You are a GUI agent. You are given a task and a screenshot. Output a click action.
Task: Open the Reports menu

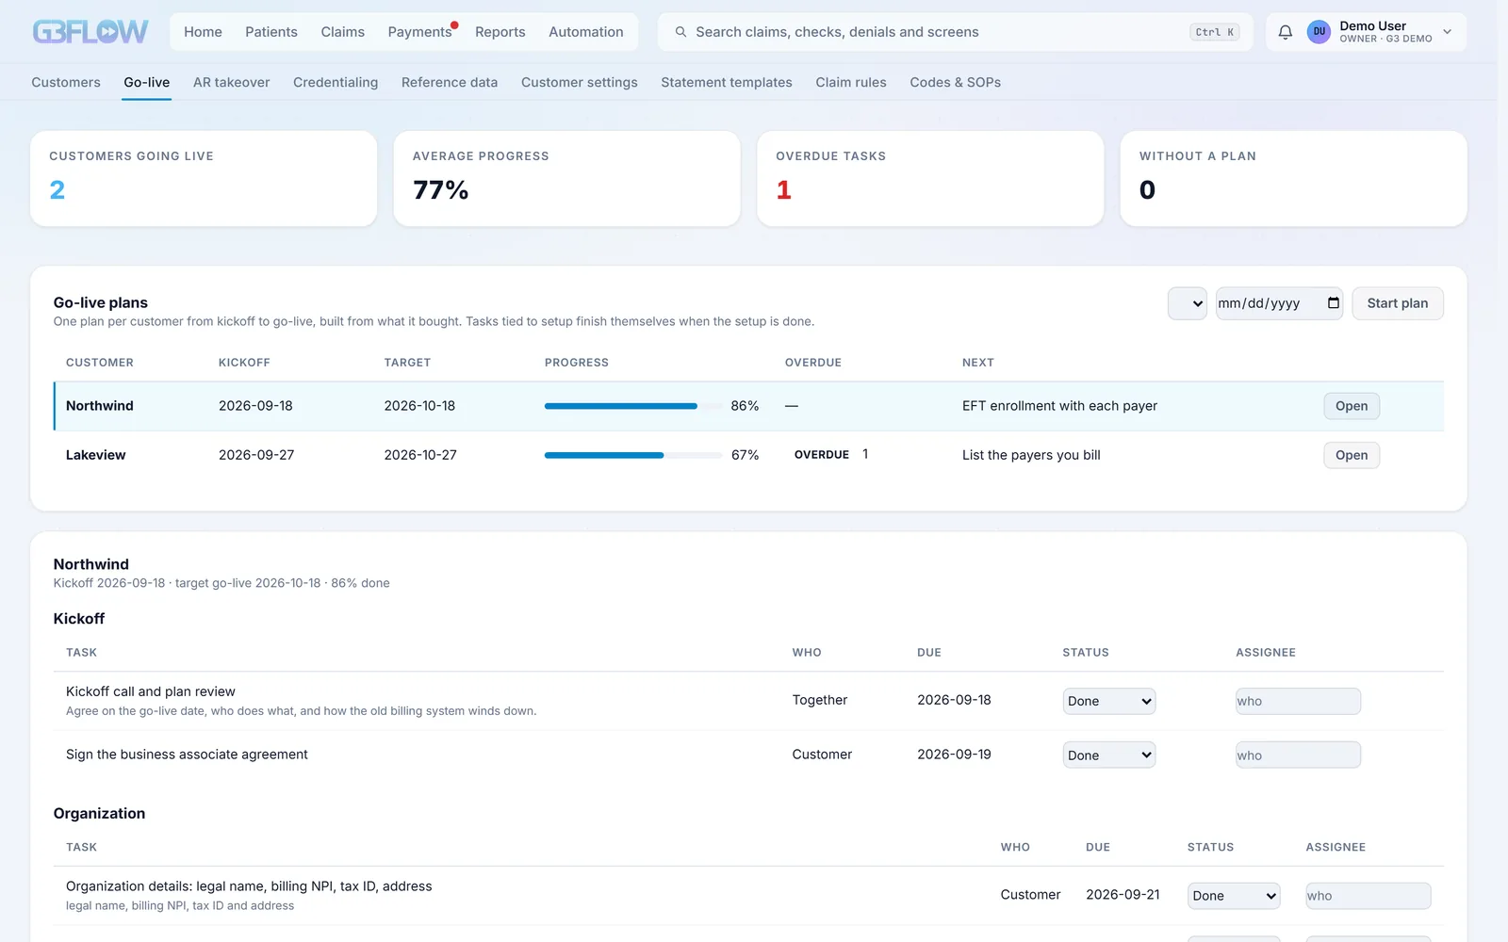pos(500,32)
